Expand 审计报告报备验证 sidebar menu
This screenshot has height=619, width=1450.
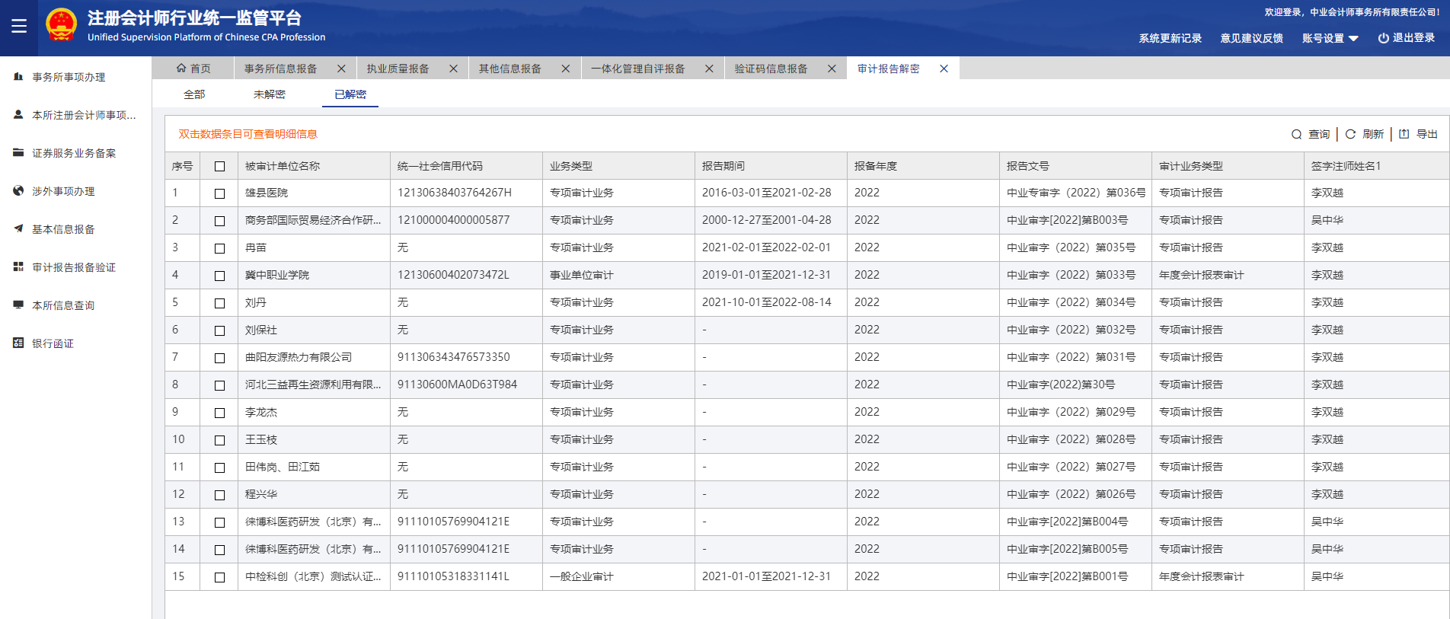tap(73, 267)
